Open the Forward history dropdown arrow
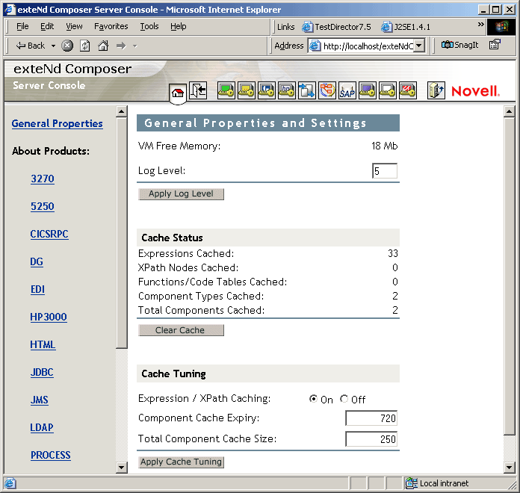Screen dimensions: 520x493 click(x=135, y=46)
